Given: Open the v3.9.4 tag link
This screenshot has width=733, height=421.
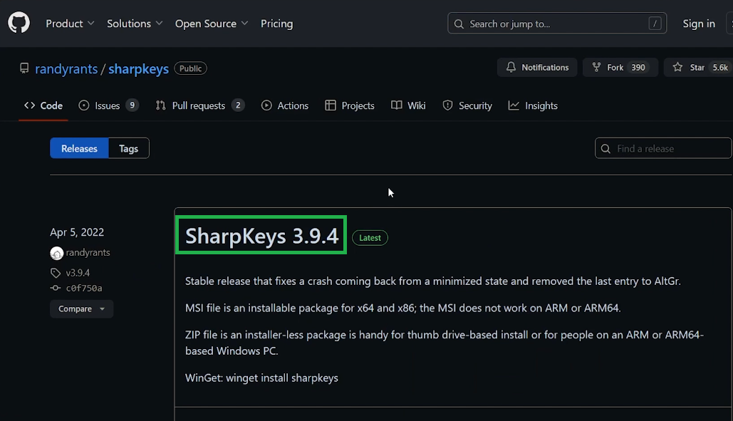Looking at the screenshot, I should (78, 272).
